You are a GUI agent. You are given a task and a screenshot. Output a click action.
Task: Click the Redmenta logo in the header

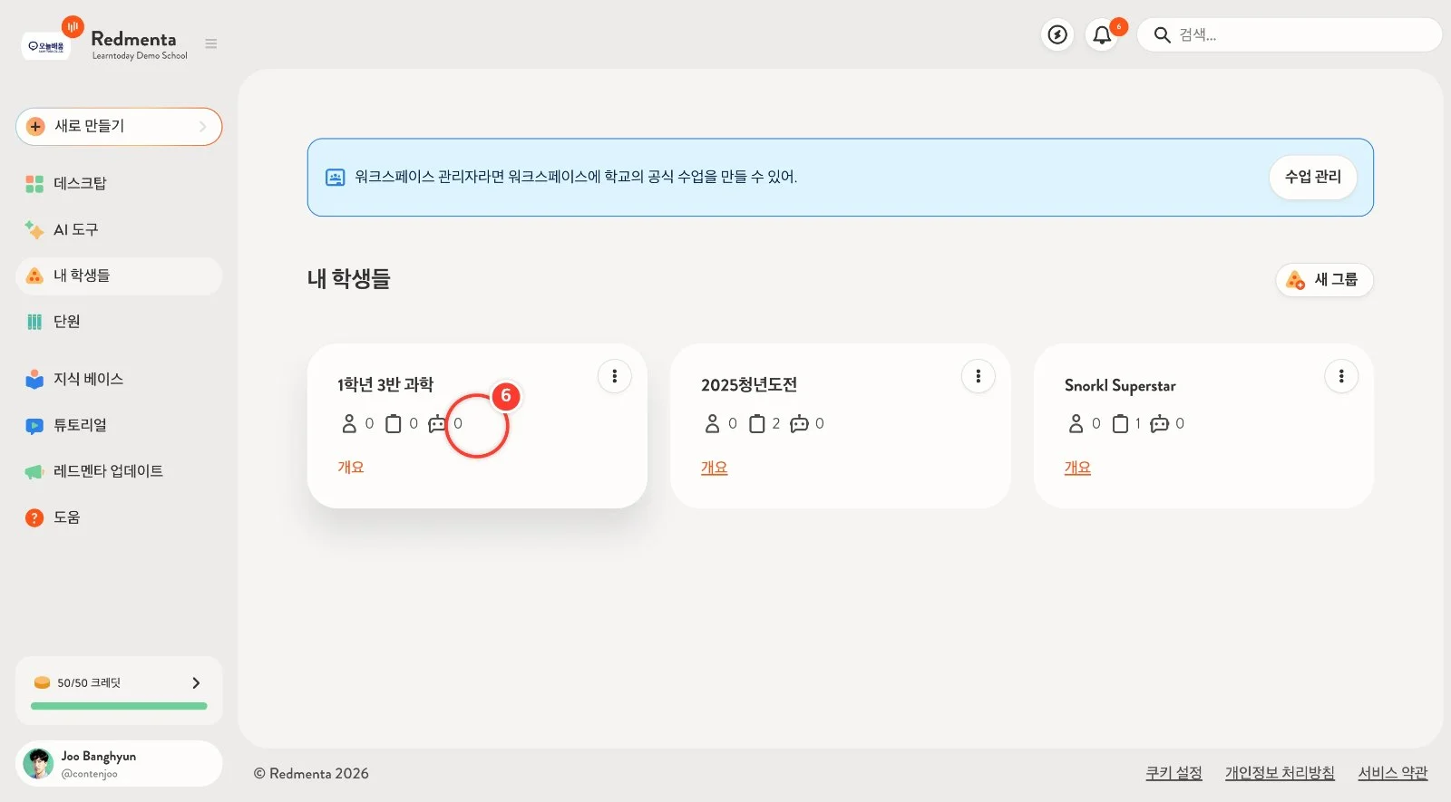pos(133,39)
